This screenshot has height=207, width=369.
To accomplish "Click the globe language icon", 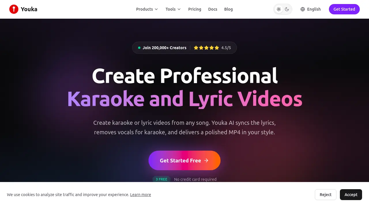I will (303, 9).
